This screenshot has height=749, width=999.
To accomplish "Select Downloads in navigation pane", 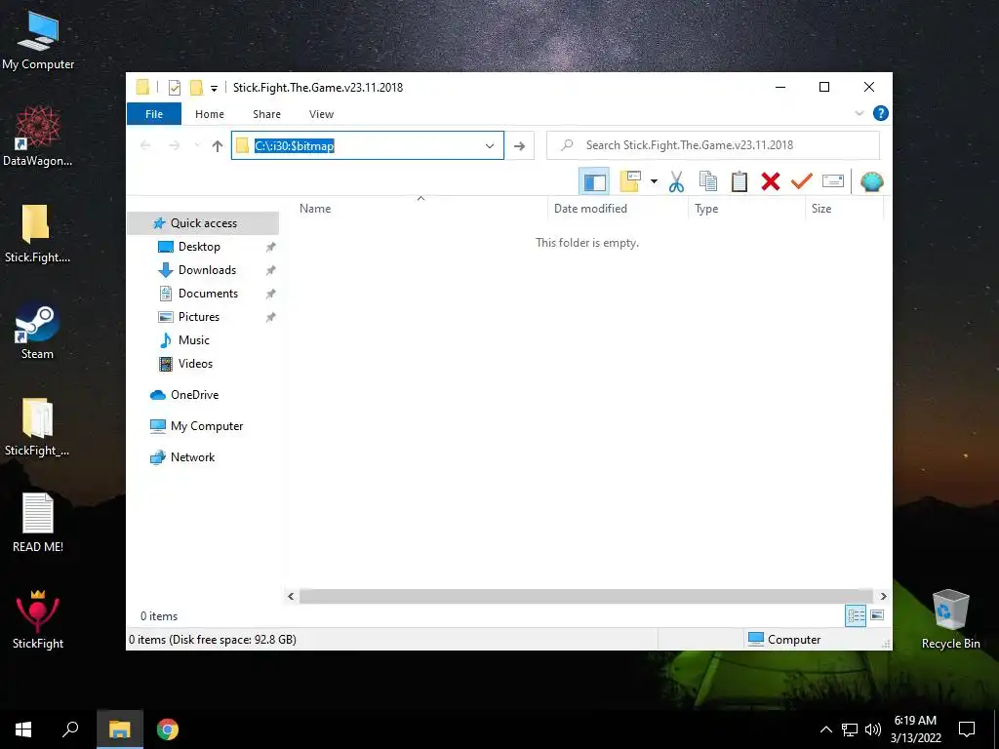I will (207, 270).
